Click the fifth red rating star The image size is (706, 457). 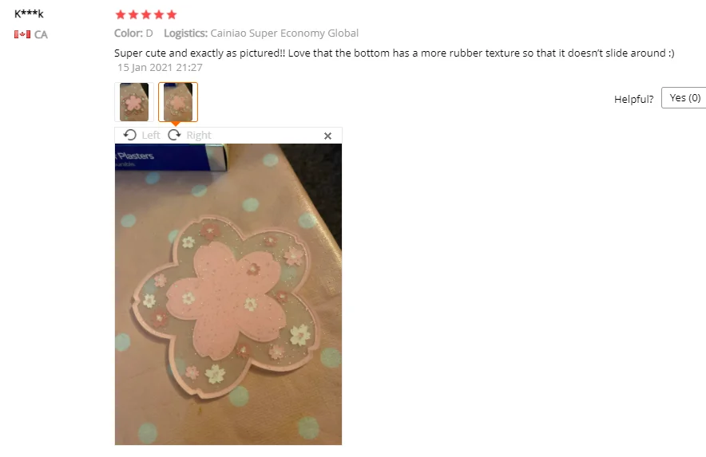(172, 15)
